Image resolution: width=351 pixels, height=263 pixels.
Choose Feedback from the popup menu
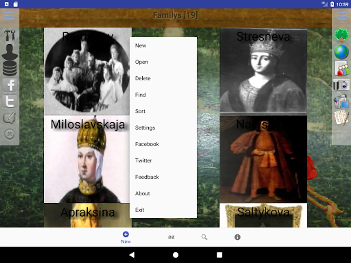163,177
